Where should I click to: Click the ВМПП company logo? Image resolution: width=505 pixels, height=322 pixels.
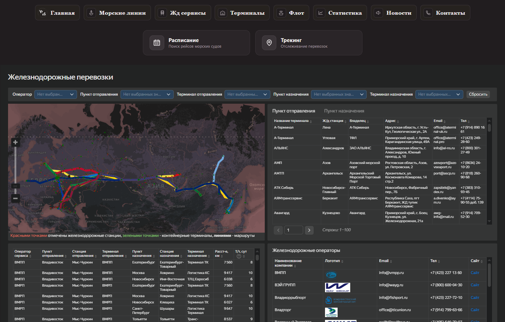point(331,275)
